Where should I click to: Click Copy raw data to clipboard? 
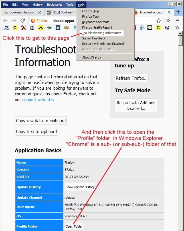(41, 121)
